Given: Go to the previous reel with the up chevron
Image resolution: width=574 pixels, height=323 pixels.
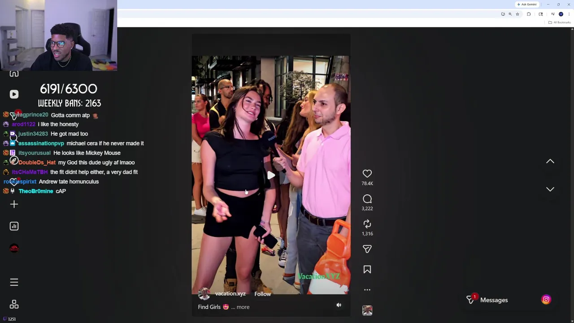Looking at the screenshot, I should point(550,161).
